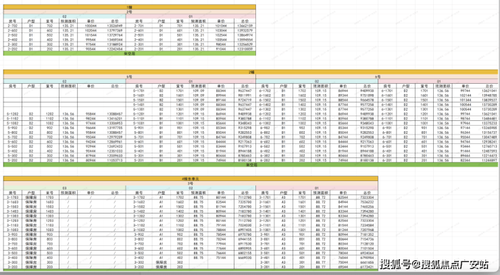Select the total price cell 13948785

489,95
